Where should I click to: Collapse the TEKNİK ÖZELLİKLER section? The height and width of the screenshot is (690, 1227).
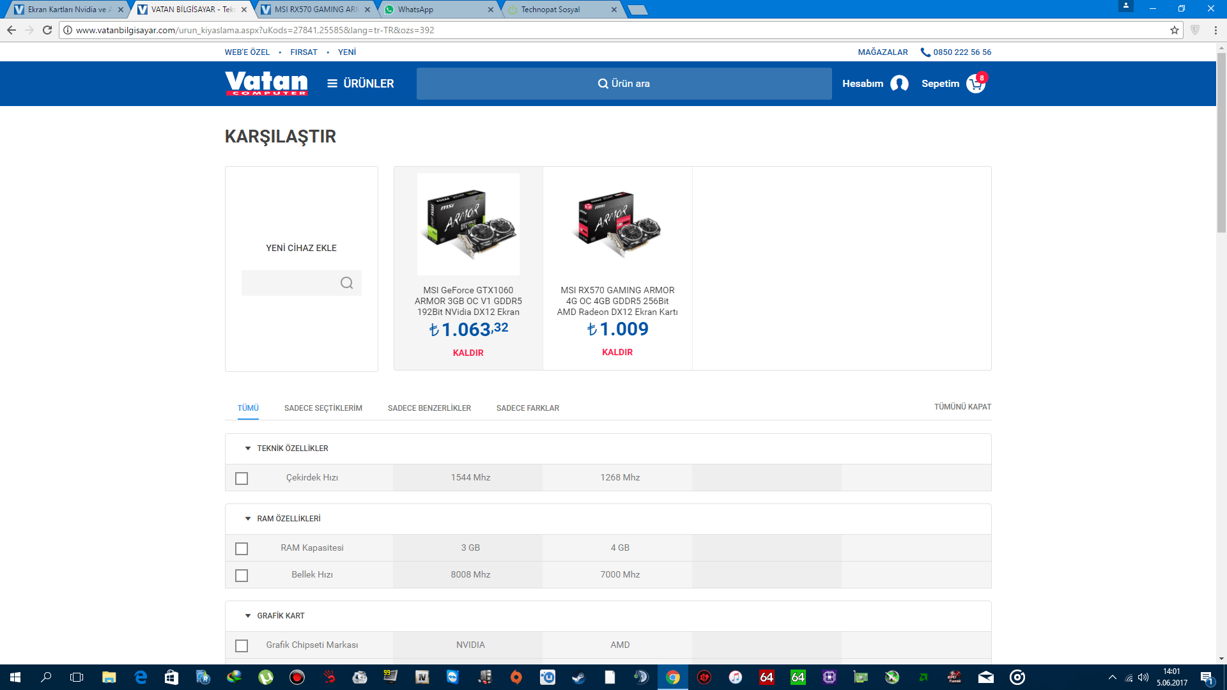248,448
